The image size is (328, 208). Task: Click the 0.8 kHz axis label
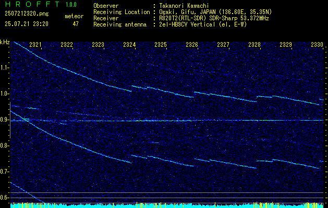point(4,146)
